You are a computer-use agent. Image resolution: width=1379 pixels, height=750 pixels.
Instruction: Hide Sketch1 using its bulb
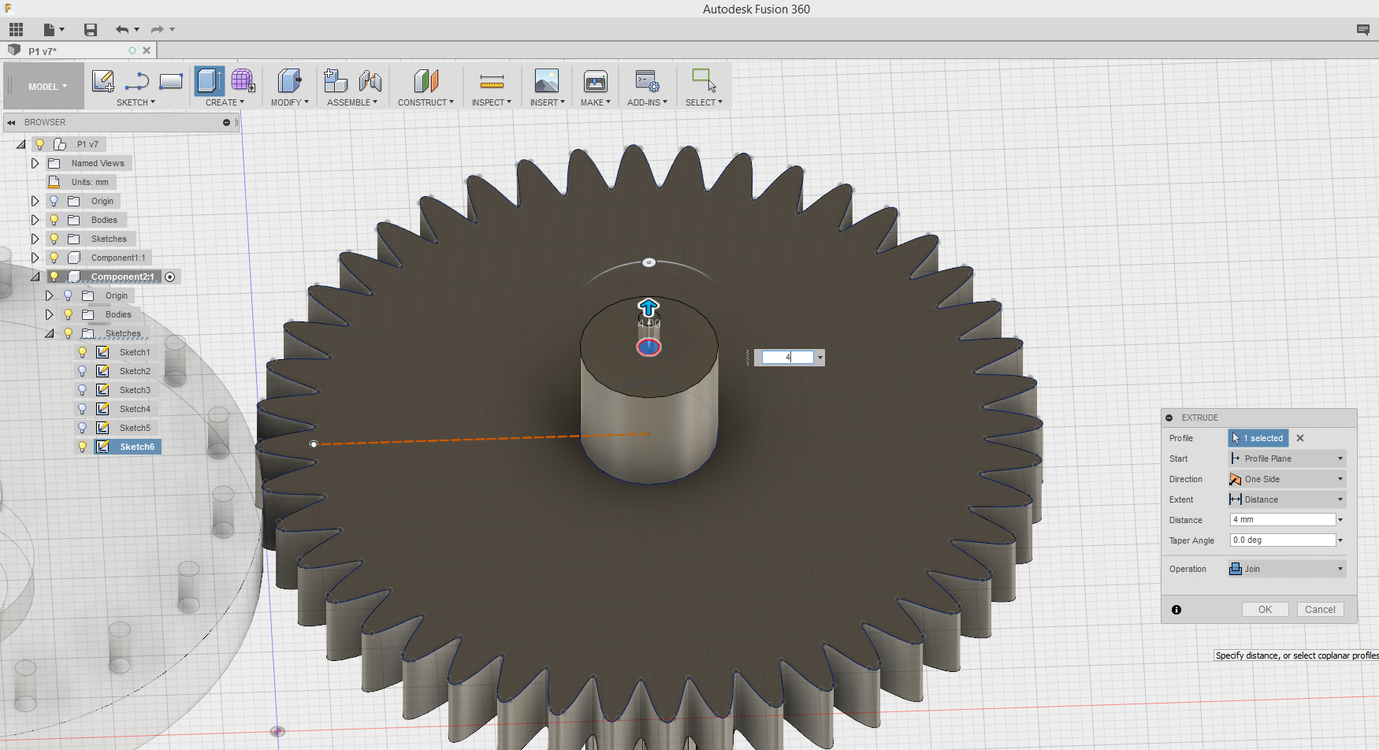82,353
